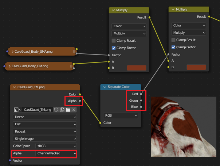The image size is (220, 166).
Task: Open Repeat extension dropdown
Action: tap(45, 131)
